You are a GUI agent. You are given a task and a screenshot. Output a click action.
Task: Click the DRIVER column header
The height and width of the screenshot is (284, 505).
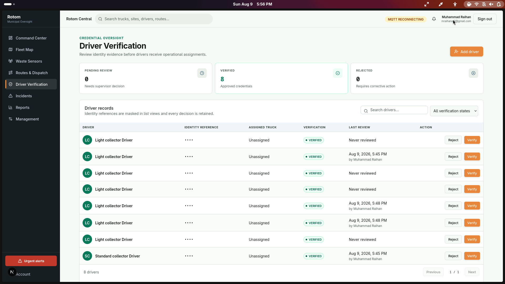tap(88, 127)
